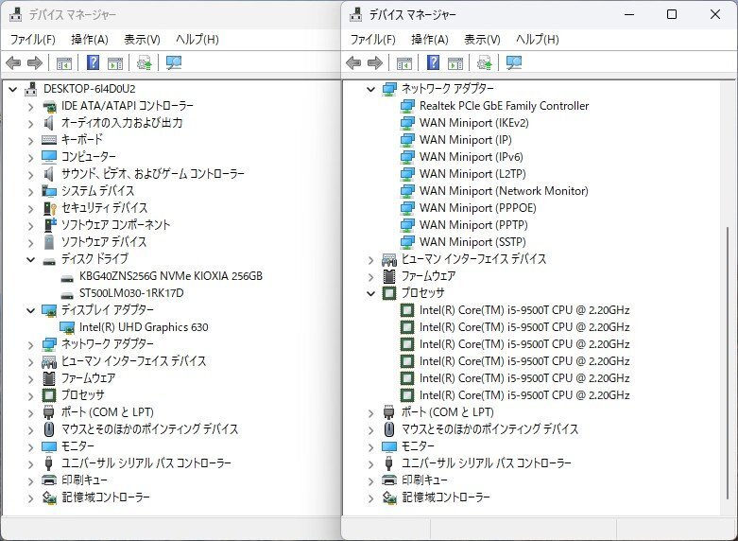738x541 pixels.
Task: Click Show/hide console tree icon, right window
Action: pos(404,63)
